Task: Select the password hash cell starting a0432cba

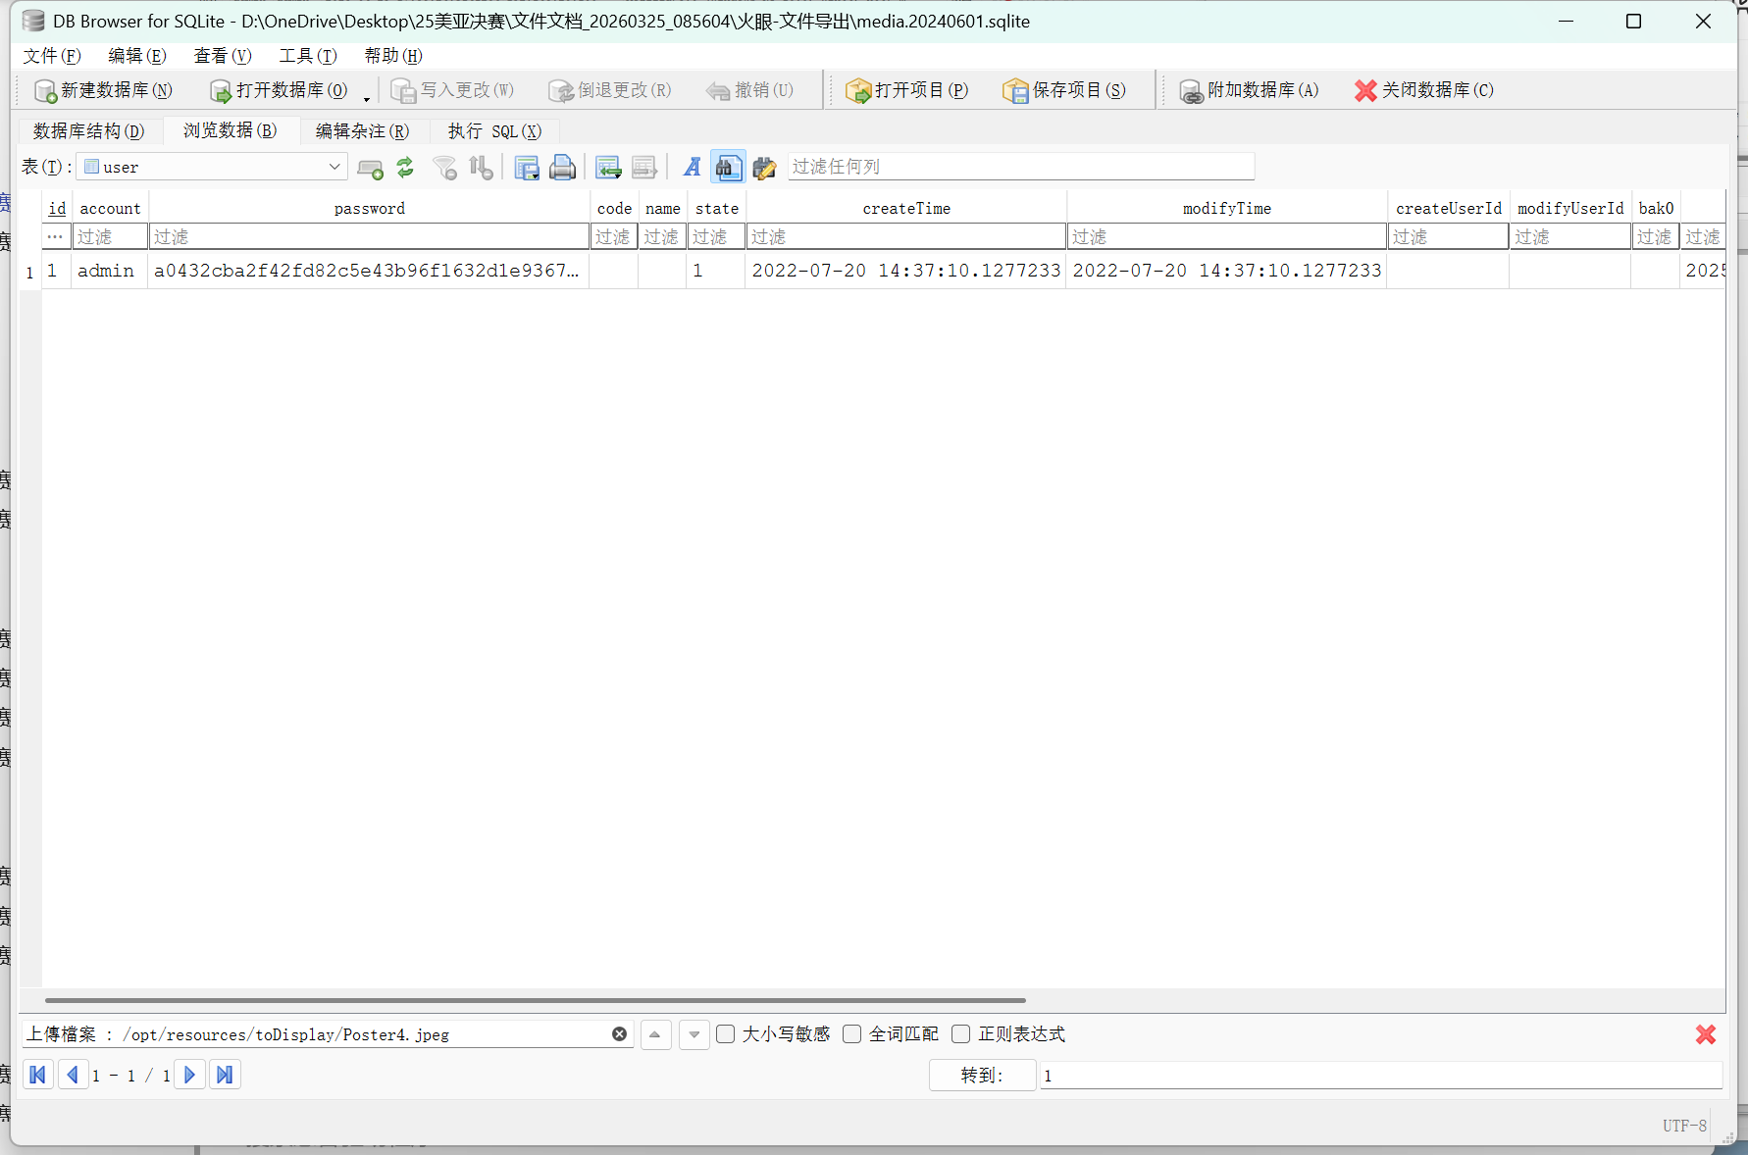Action: click(x=369, y=271)
